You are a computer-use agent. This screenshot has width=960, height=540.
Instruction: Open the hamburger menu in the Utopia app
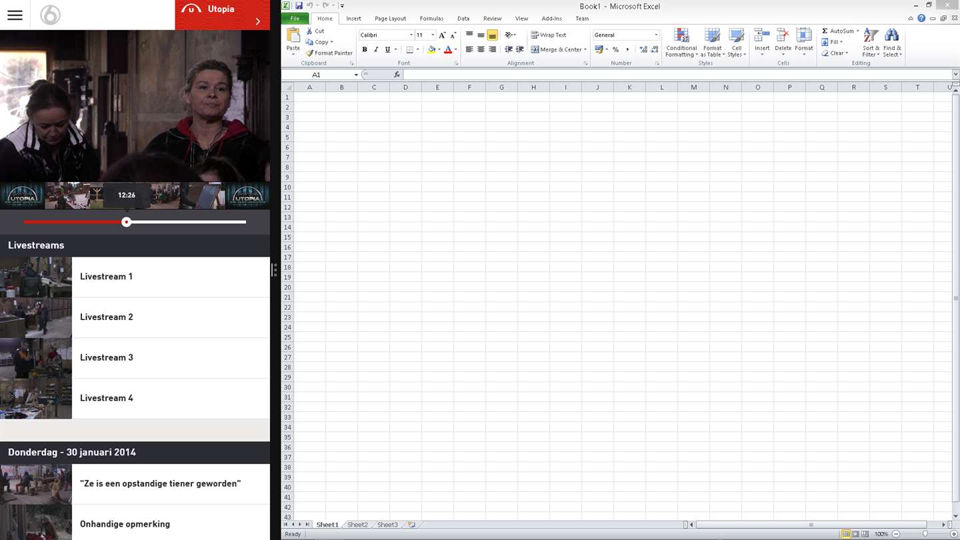pos(15,15)
